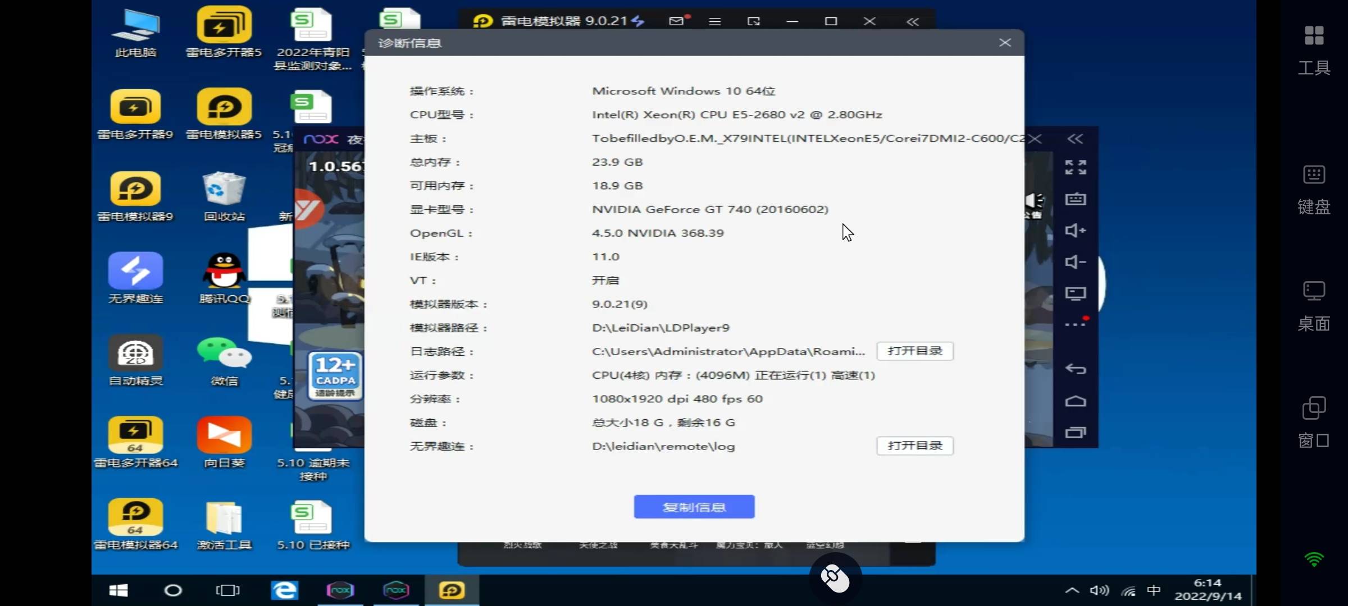Click the Nox volume down icon
1348x606 pixels.
pyautogui.click(x=1075, y=261)
